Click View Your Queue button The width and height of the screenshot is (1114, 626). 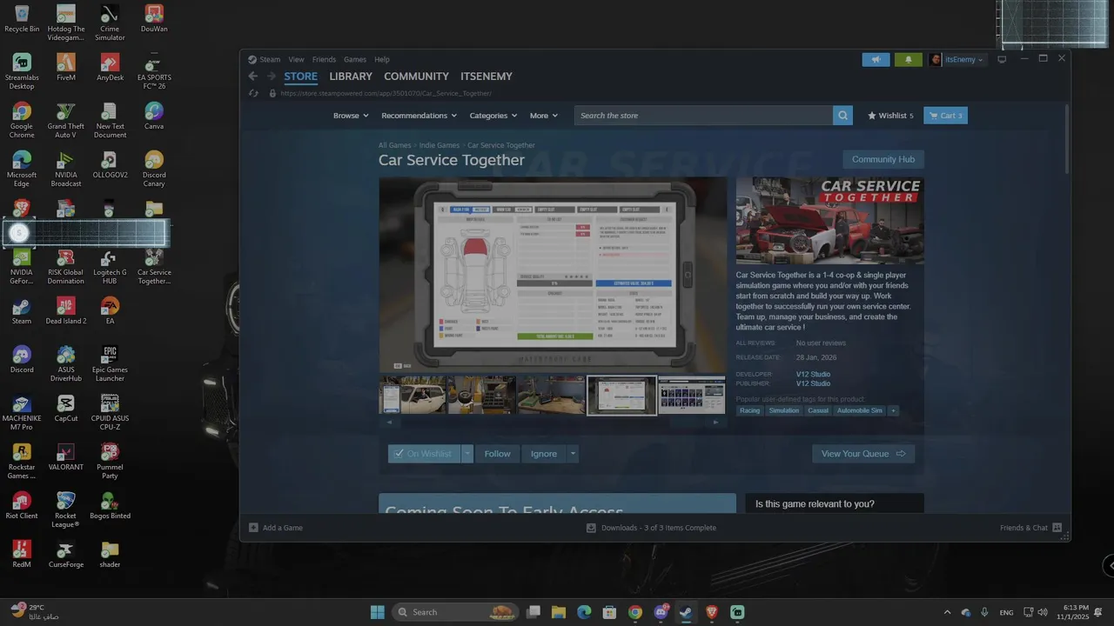pos(863,454)
